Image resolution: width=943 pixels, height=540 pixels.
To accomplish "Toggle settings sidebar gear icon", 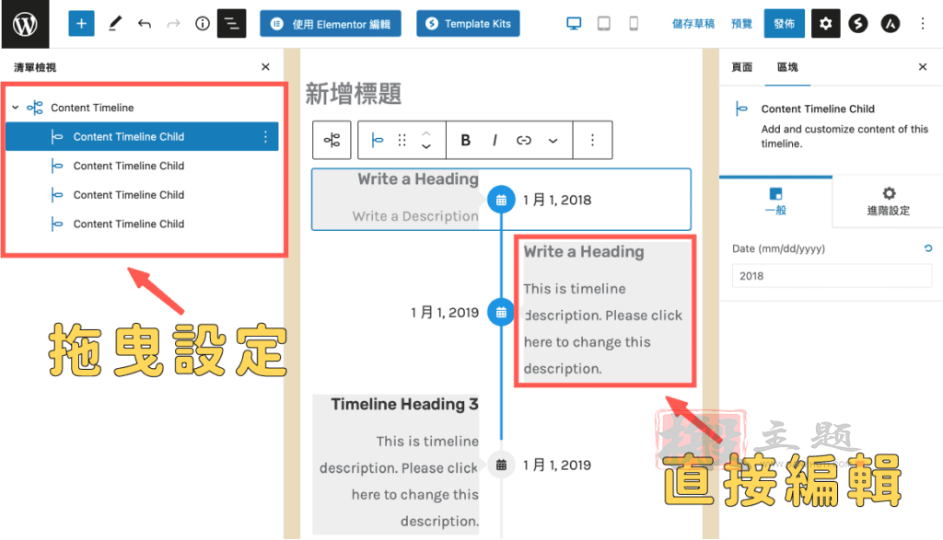I will 826,24.
